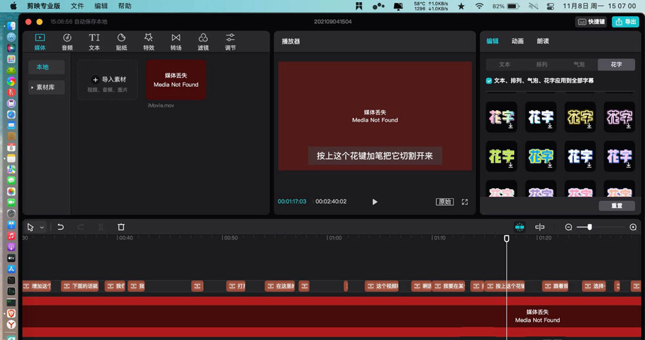
Task: Open the 特效 effects tab
Action: tap(148, 42)
